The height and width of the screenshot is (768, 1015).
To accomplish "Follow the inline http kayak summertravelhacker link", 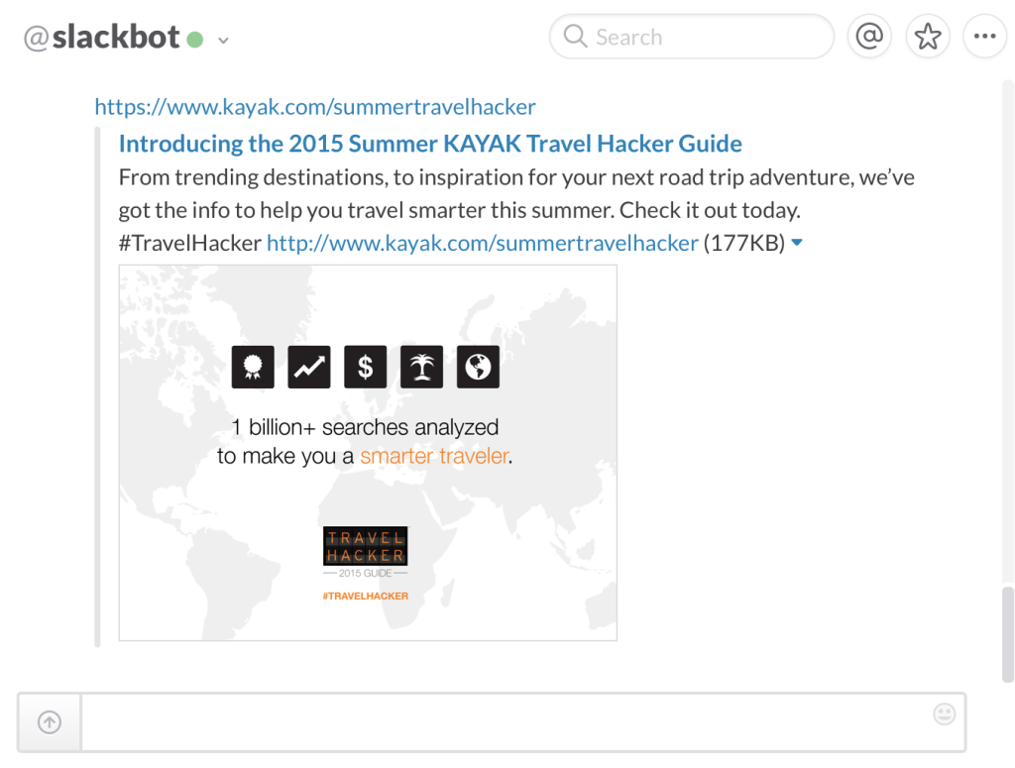I will [482, 243].
